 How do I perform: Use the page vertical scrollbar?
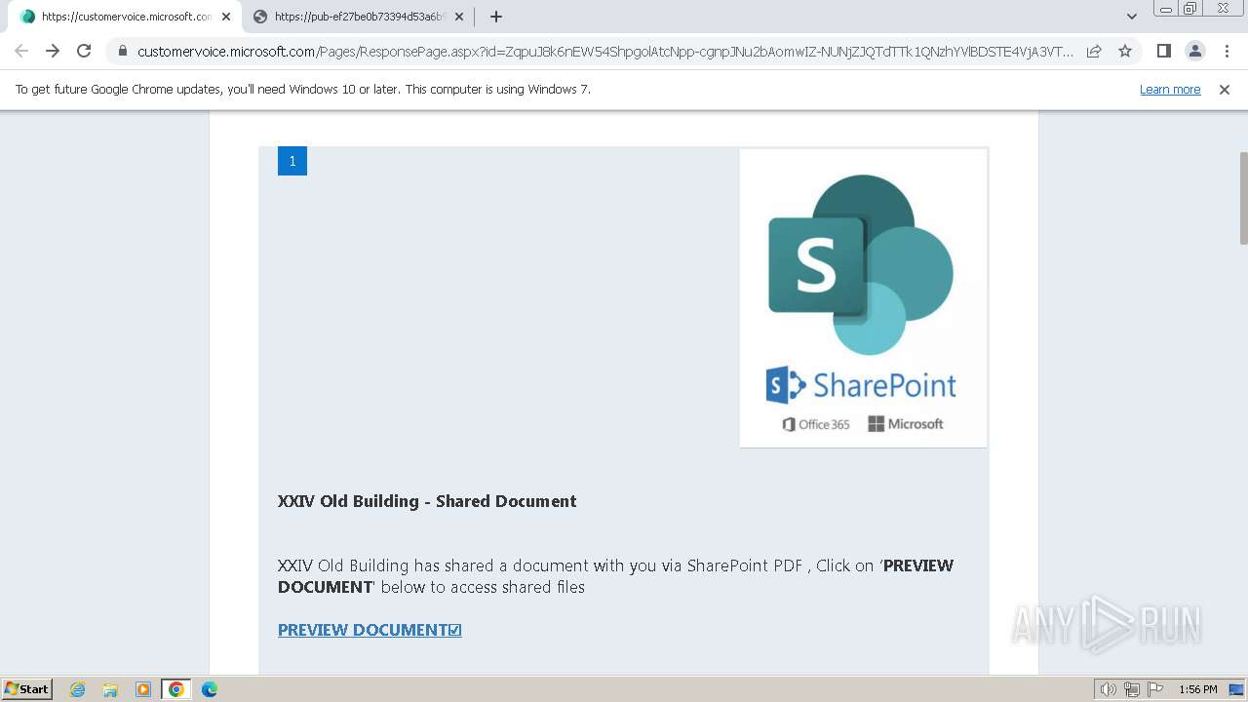(x=1243, y=199)
